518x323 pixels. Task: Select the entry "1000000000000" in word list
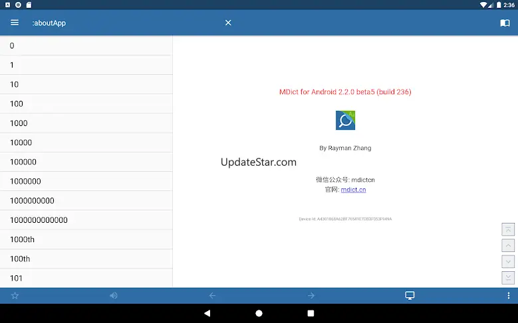click(86, 220)
